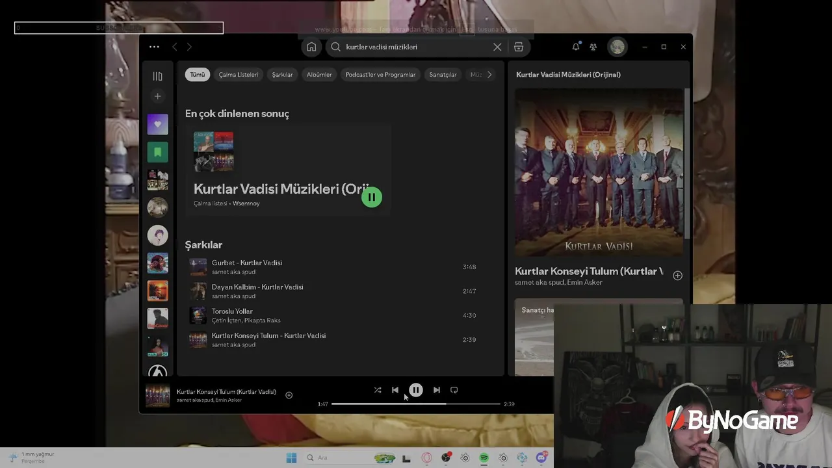Open Kurtlar Konseyi Tulum title in player bar
The width and height of the screenshot is (832, 468).
click(226, 392)
